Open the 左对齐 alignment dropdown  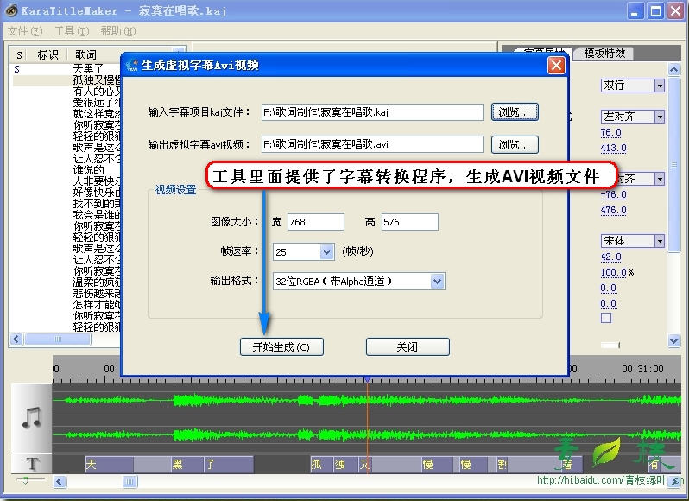click(x=659, y=117)
